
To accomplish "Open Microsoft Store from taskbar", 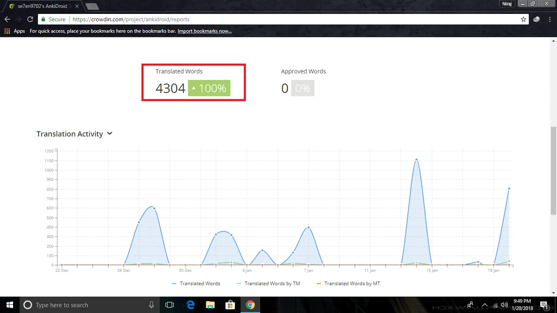I will (230, 305).
